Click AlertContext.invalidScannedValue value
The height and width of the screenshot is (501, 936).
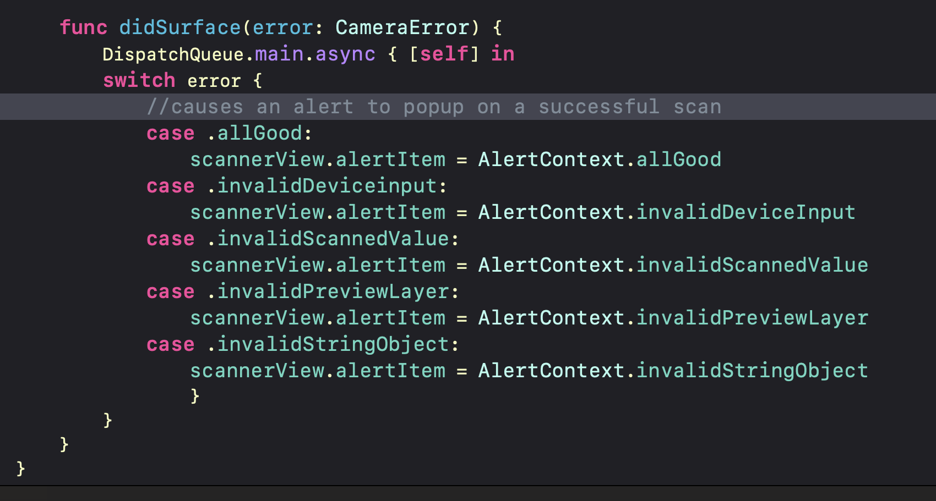(x=673, y=265)
